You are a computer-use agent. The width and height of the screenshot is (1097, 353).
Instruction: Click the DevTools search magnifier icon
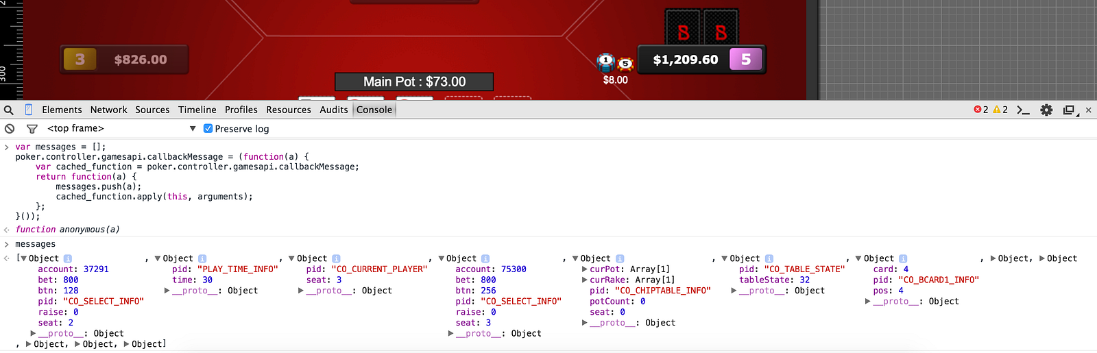[x=8, y=110]
